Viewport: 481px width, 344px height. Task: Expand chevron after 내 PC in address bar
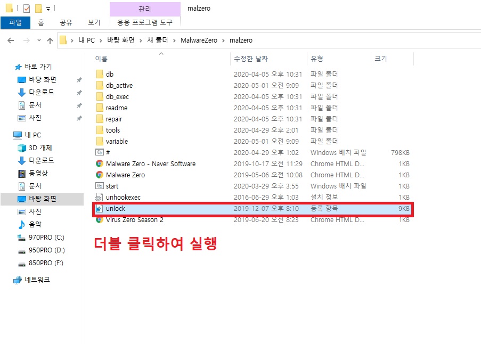pyautogui.click(x=101, y=40)
